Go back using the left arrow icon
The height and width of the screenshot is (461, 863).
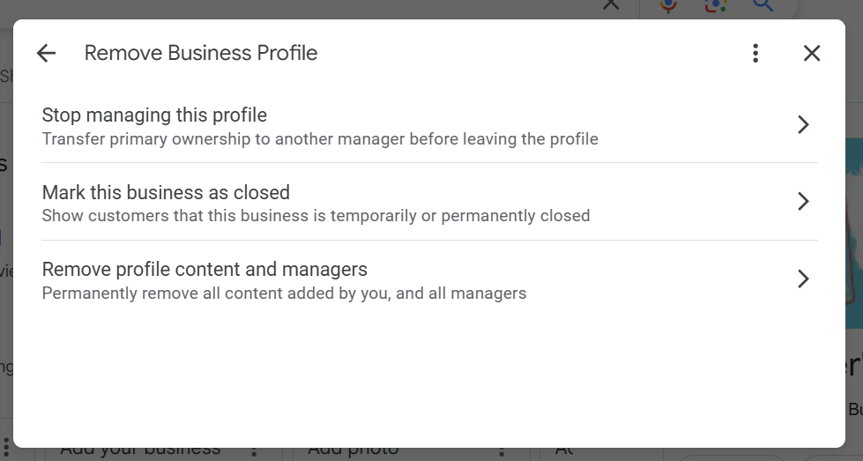pyautogui.click(x=46, y=53)
